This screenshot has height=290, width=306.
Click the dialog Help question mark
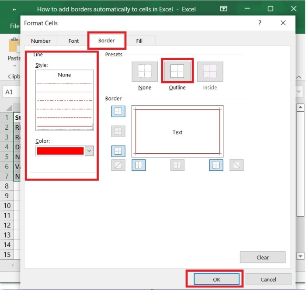pos(261,23)
